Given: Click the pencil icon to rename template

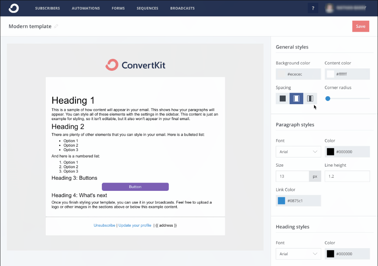Looking at the screenshot, I should 56,26.
